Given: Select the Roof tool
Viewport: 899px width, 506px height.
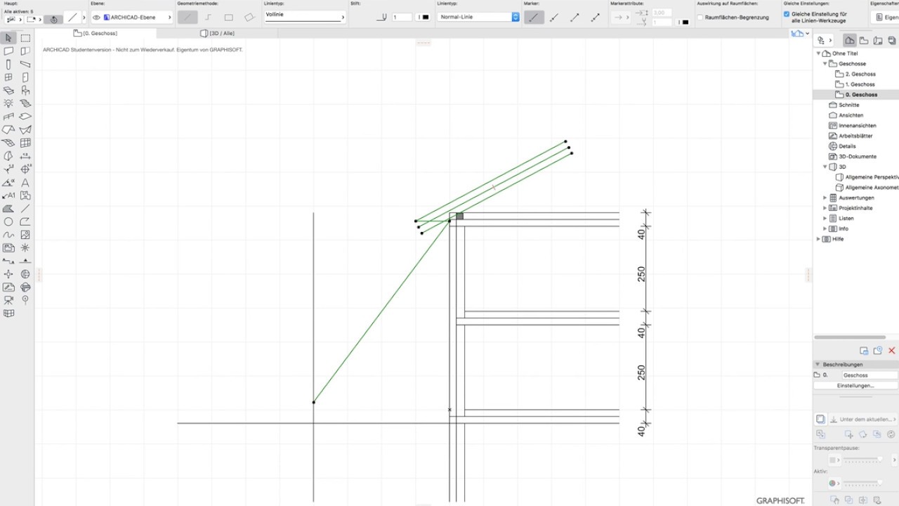Looking at the screenshot, I should 8,130.
